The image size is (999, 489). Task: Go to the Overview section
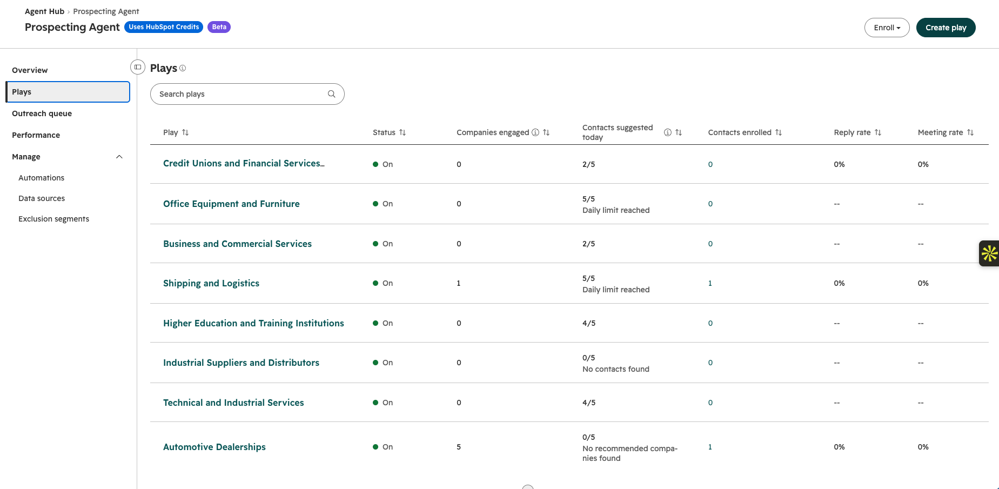pyautogui.click(x=30, y=70)
